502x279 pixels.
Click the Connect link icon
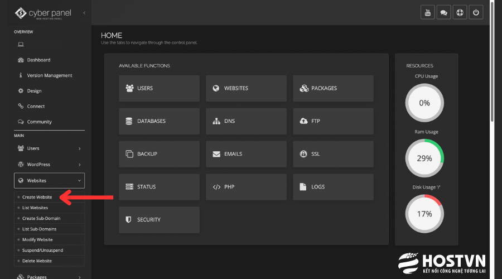[x=21, y=106]
